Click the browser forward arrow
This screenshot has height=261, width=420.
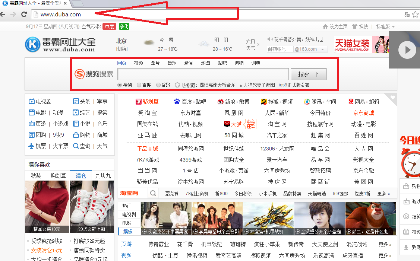click(13, 15)
